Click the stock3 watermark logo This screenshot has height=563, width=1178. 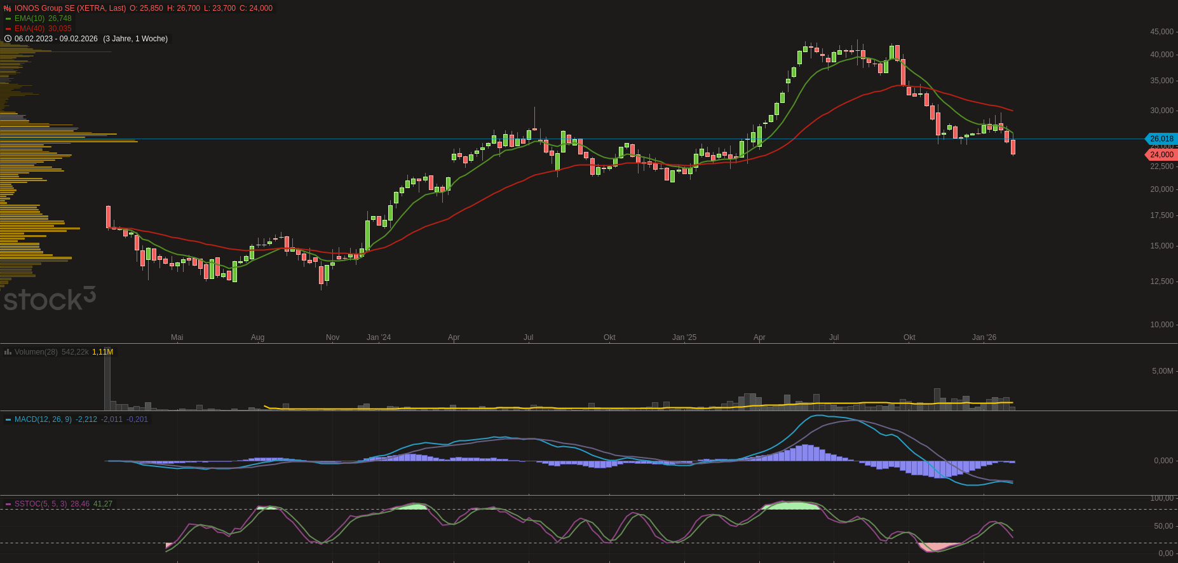50,299
